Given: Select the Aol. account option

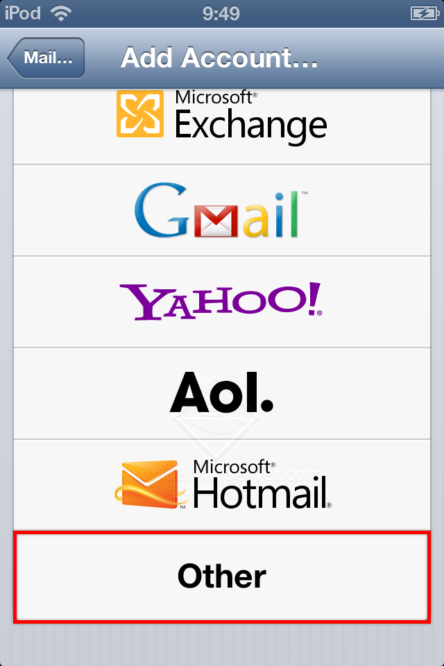Looking at the screenshot, I should [222, 394].
